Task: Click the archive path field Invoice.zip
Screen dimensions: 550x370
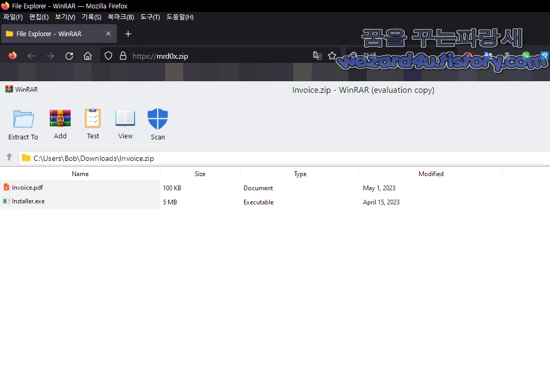Action: pos(284,158)
